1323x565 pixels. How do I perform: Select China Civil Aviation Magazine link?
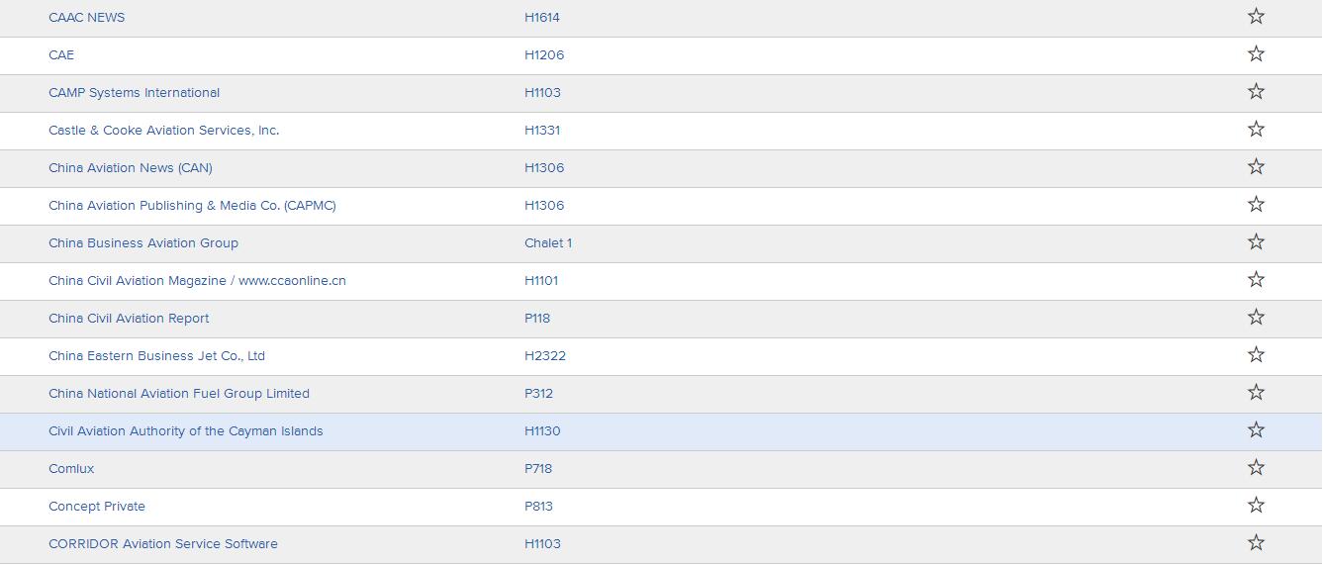coord(197,281)
